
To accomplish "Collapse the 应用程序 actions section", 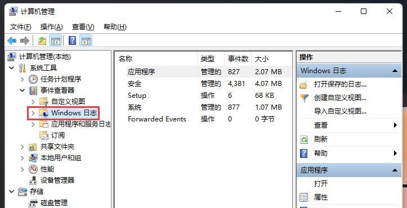I will (395, 170).
